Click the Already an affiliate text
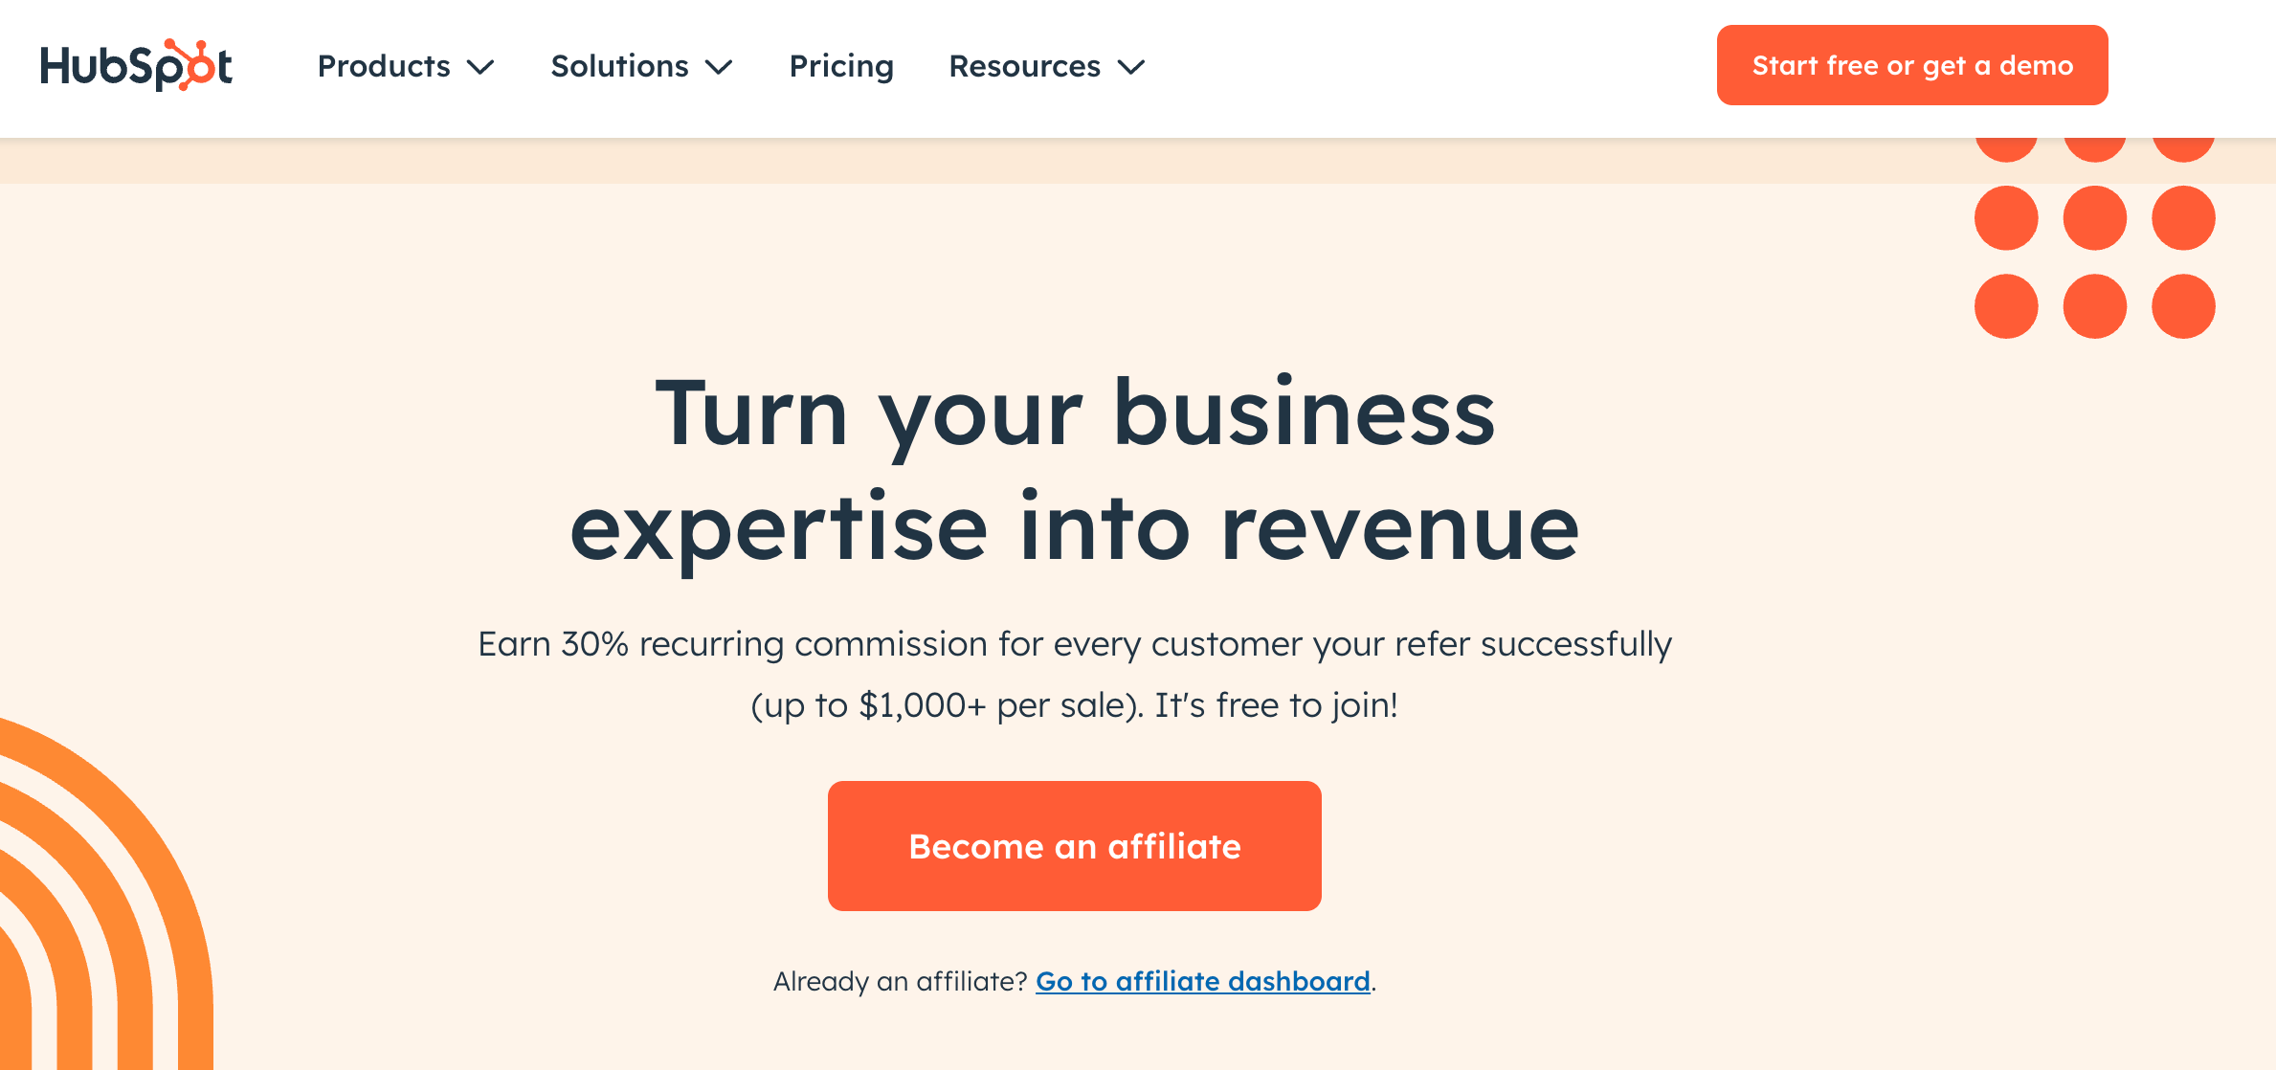 click(900, 981)
